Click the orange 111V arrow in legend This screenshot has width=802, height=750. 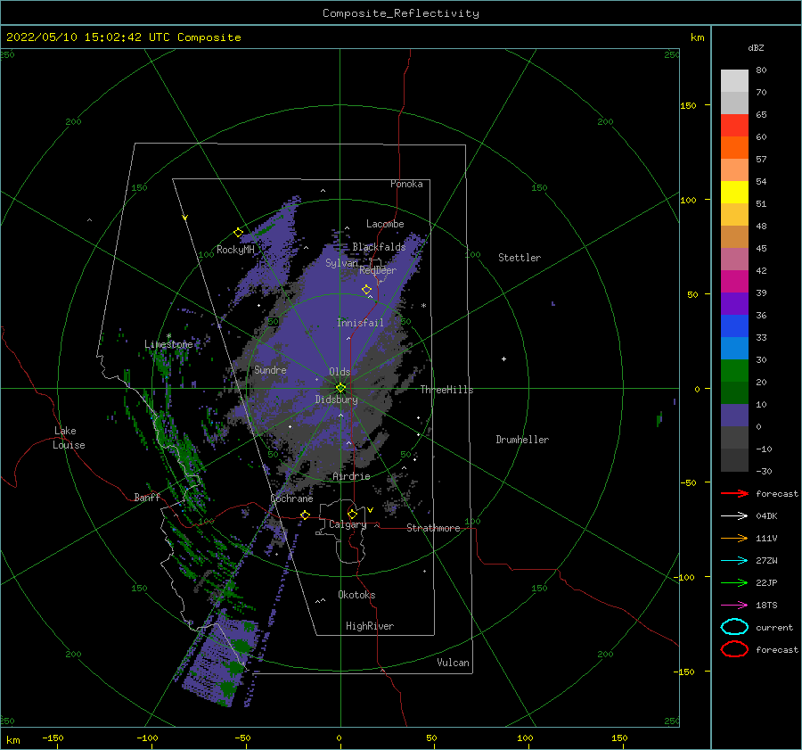734,538
